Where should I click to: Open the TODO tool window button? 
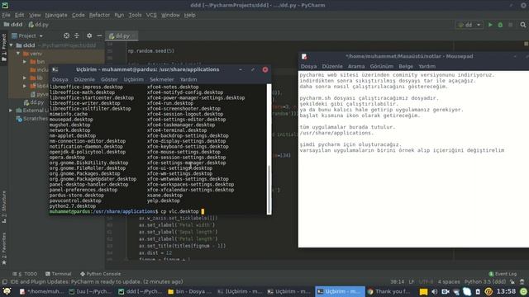pos(25,274)
